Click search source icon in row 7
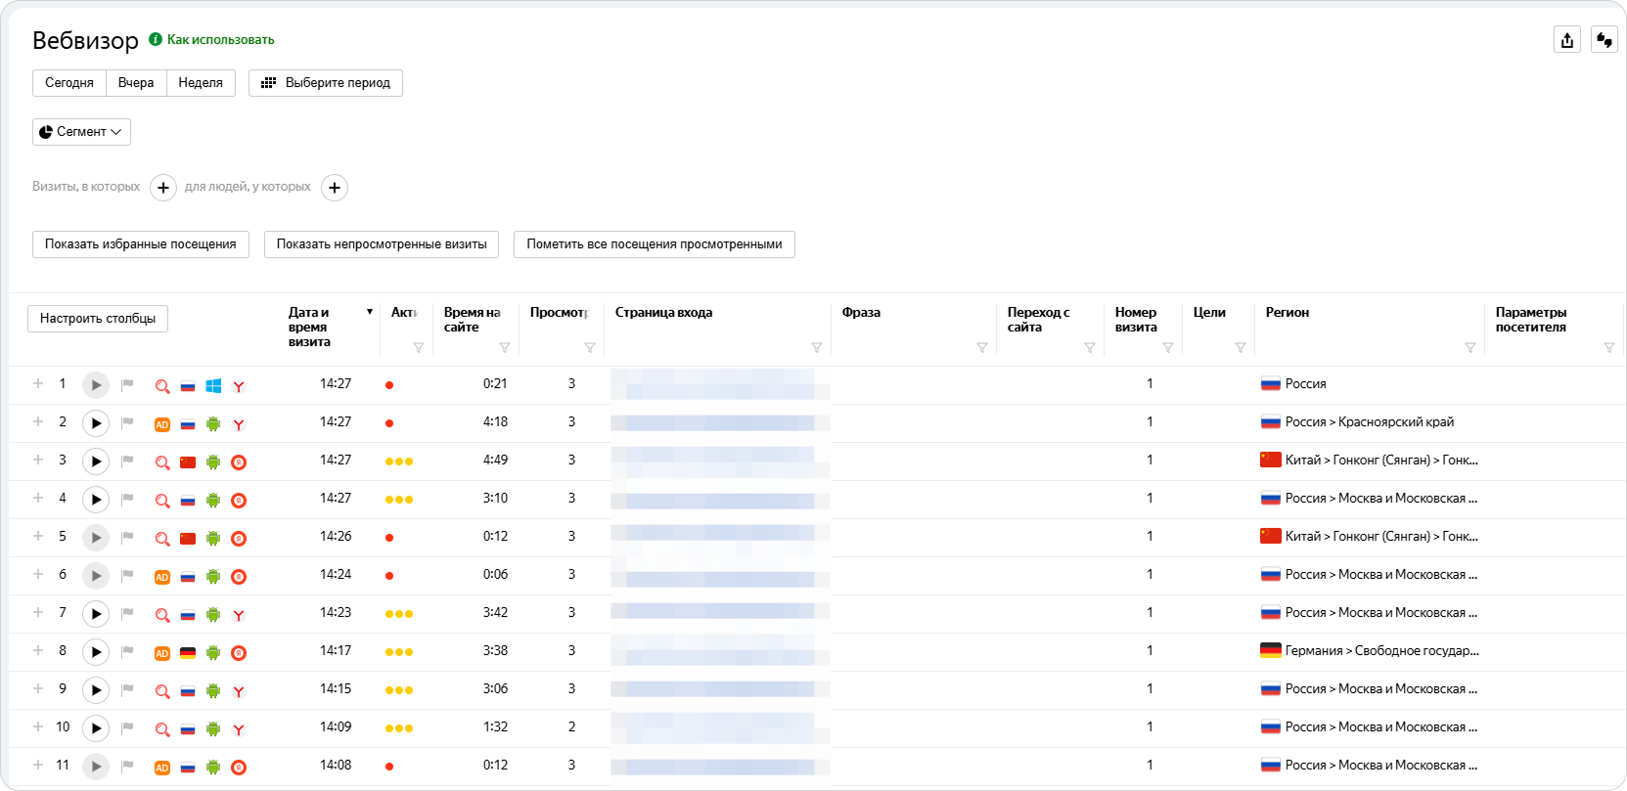Image resolution: width=1627 pixels, height=791 pixels. [x=162, y=615]
